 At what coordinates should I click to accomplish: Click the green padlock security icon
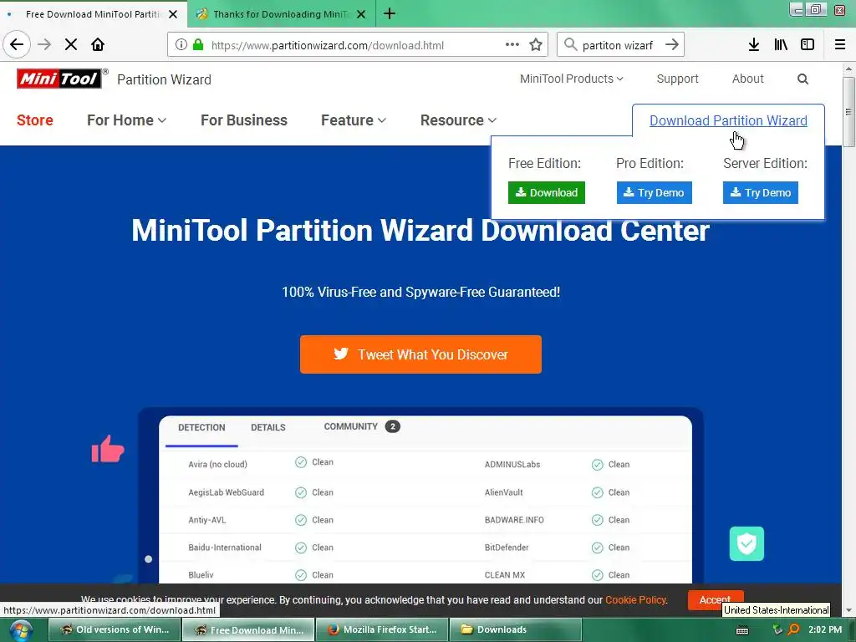(x=198, y=45)
